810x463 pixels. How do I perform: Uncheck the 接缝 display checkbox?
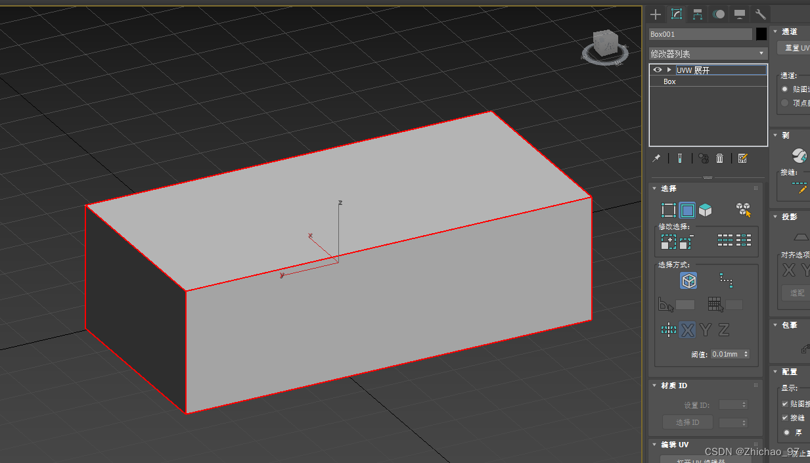tap(785, 418)
